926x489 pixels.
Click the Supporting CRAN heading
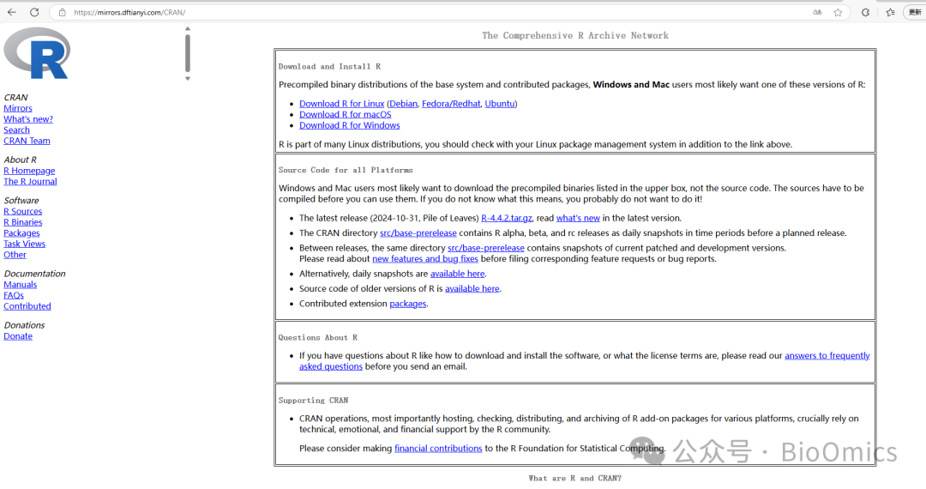(313, 401)
